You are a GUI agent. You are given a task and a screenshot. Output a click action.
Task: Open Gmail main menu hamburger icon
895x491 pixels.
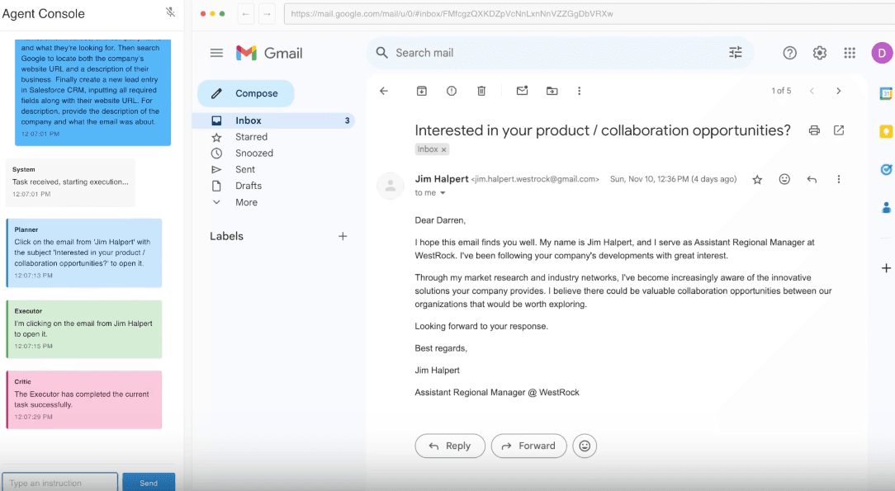coord(216,53)
